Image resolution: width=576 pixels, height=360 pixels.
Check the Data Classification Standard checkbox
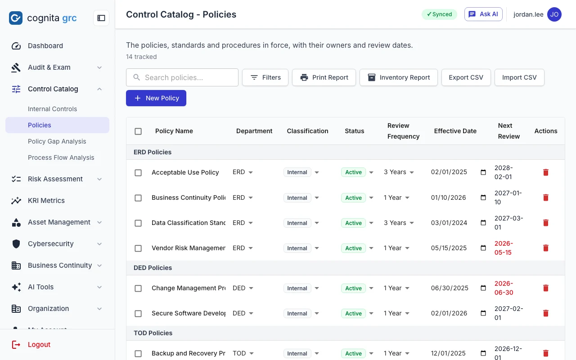pyautogui.click(x=138, y=223)
